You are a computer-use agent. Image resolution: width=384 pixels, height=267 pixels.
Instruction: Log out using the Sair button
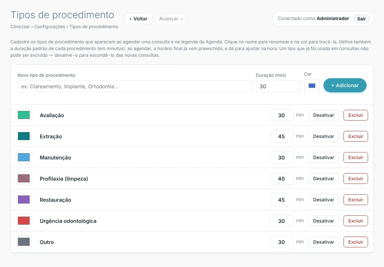click(361, 19)
